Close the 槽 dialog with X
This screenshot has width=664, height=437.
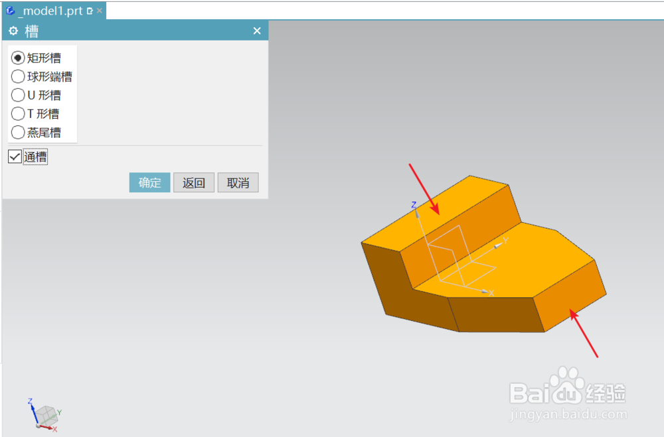(256, 31)
